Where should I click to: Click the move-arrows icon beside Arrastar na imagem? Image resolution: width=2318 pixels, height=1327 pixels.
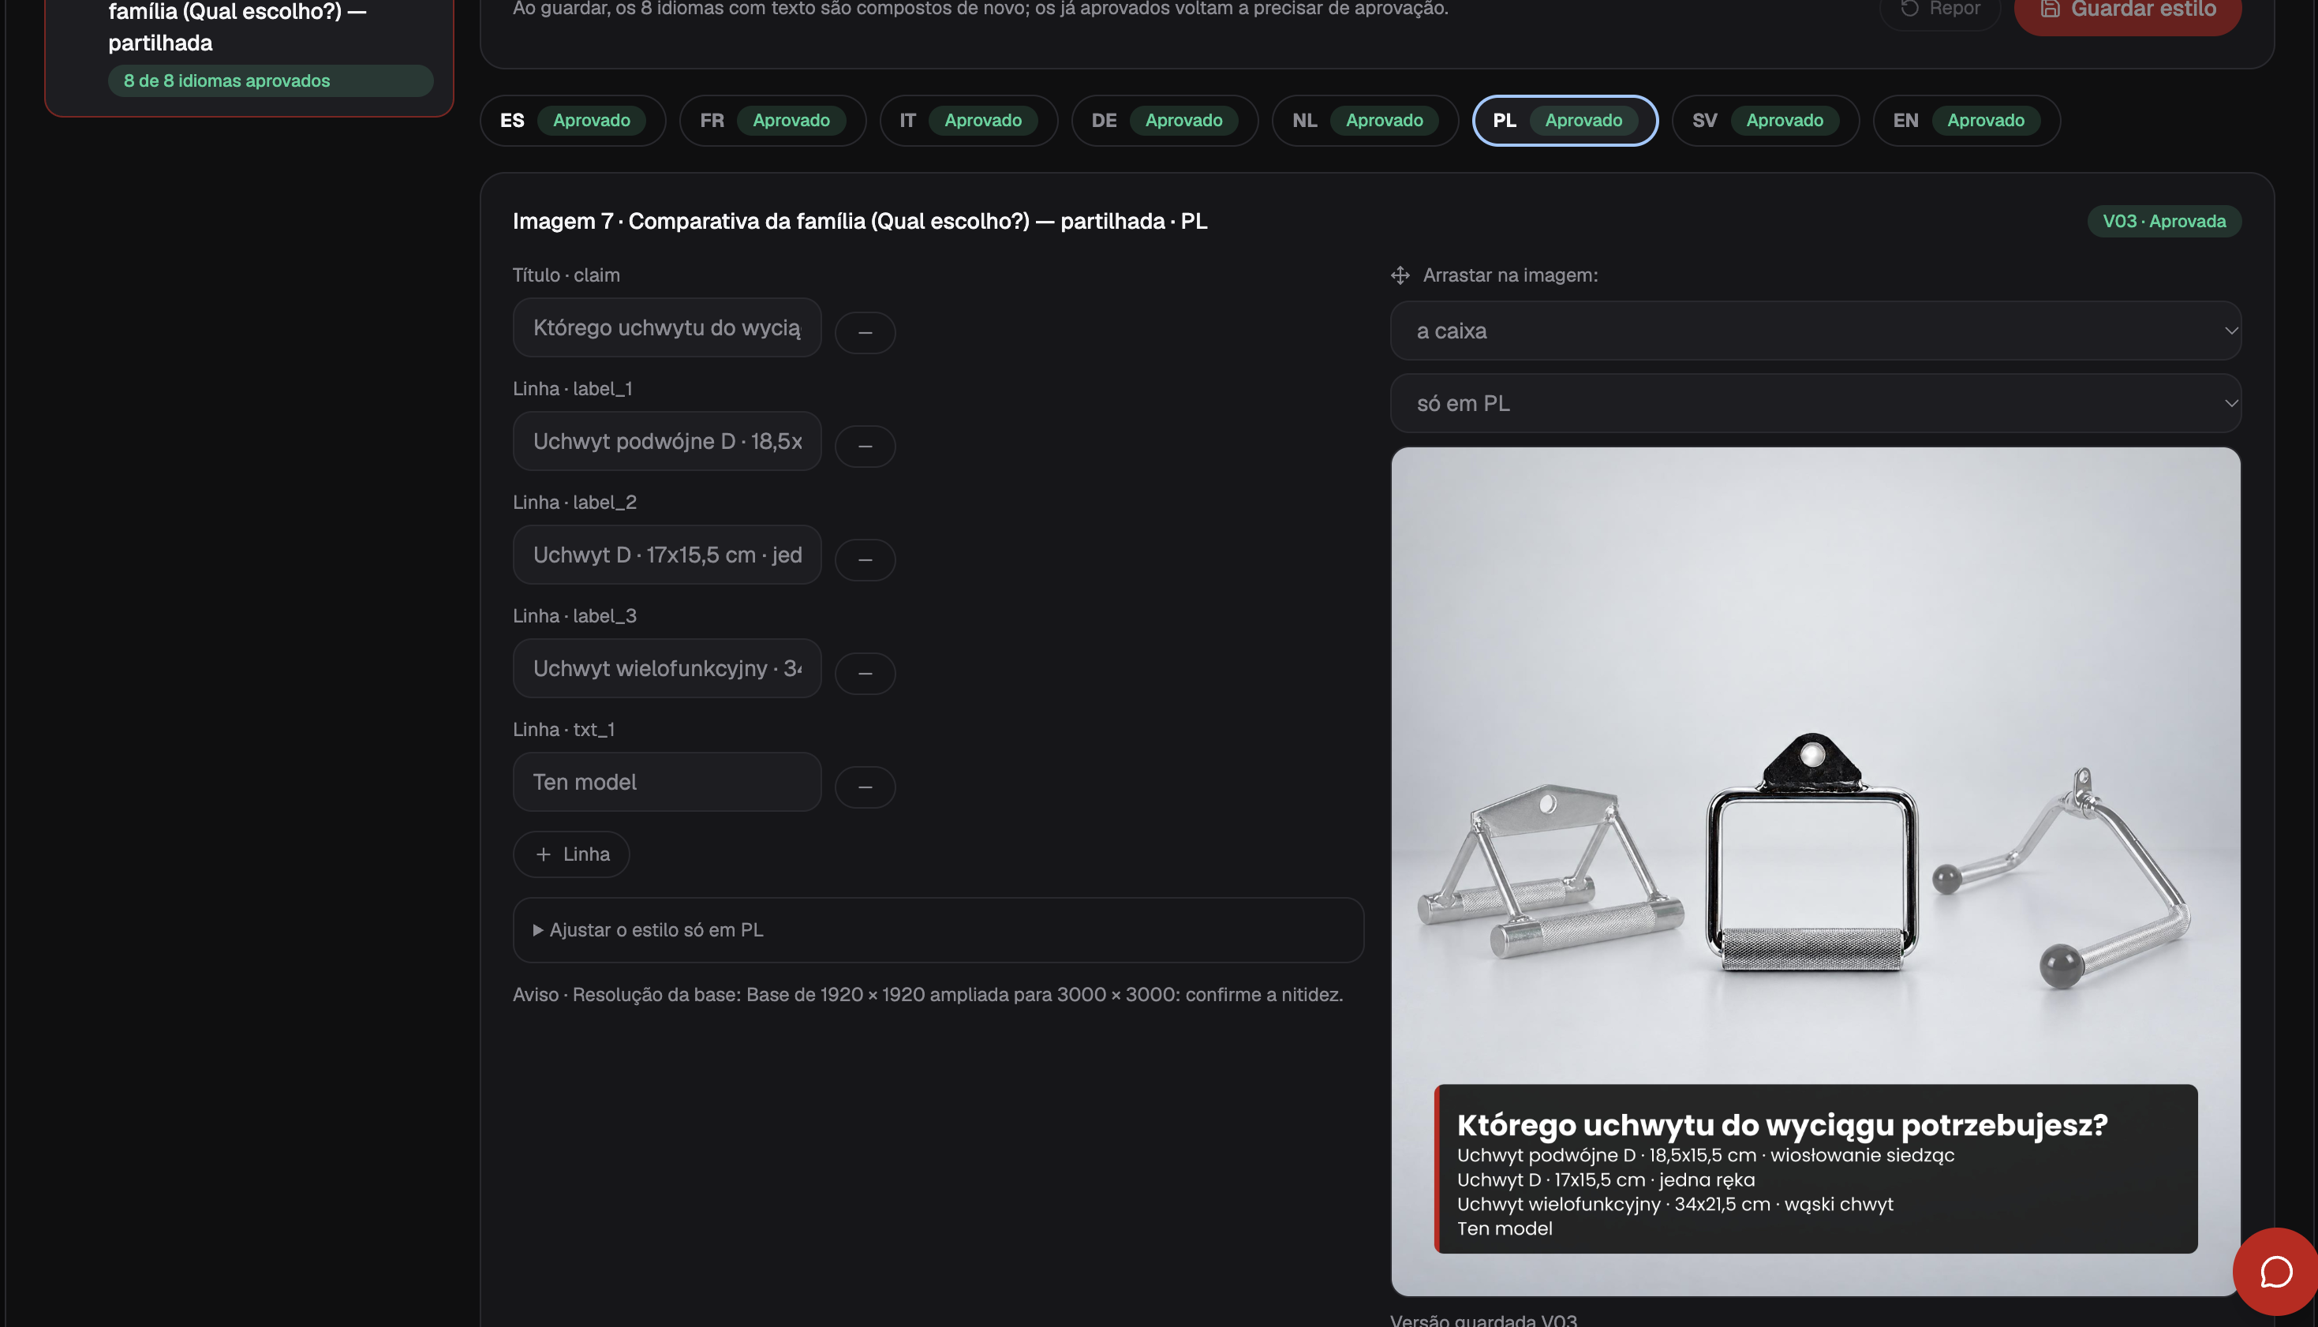point(1400,275)
